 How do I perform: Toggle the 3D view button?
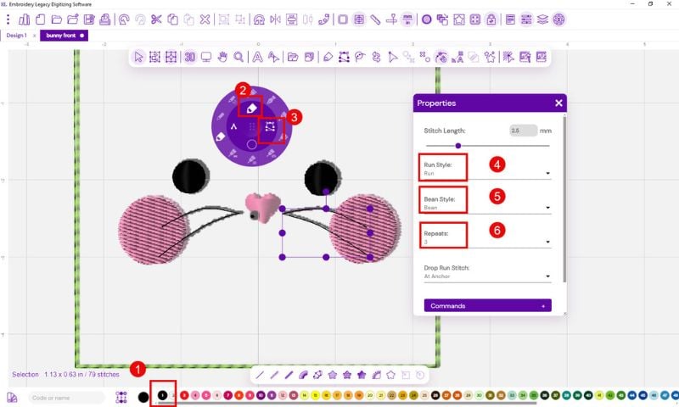(x=190, y=57)
